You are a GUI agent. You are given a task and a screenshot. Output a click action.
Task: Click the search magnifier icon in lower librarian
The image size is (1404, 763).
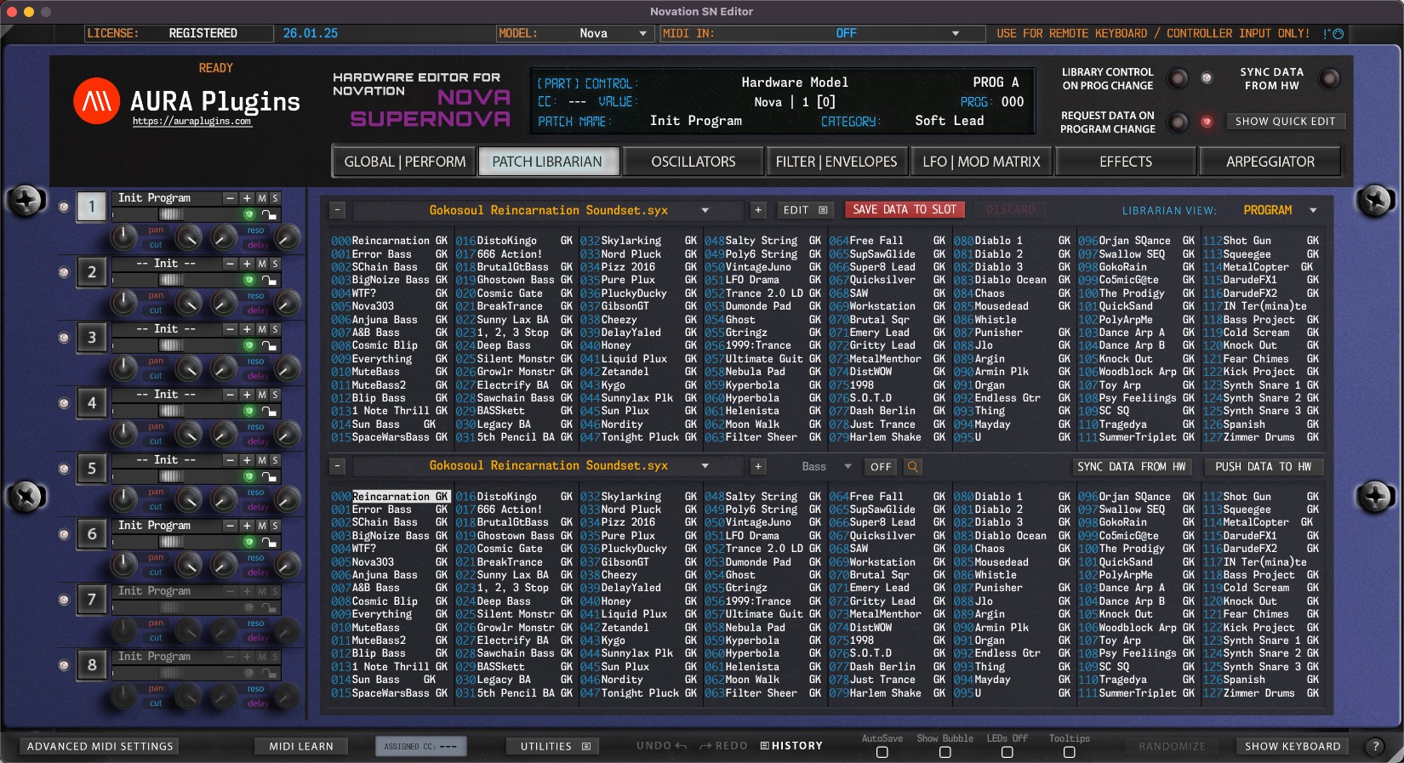[912, 467]
